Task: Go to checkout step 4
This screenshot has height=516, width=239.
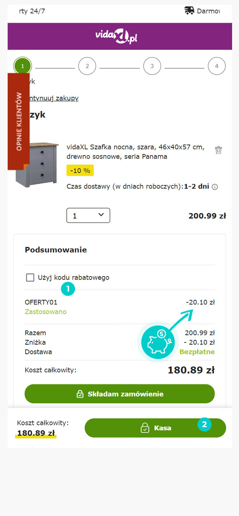Action: point(217,66)
